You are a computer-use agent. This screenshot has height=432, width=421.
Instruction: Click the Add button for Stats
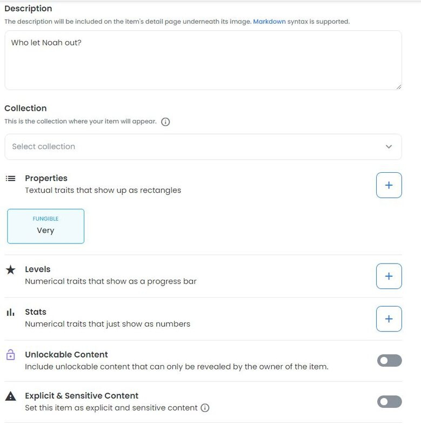(x=388, y=319)
